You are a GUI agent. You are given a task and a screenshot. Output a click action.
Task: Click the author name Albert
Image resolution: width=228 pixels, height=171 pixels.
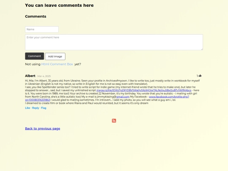tap(30, 76)
